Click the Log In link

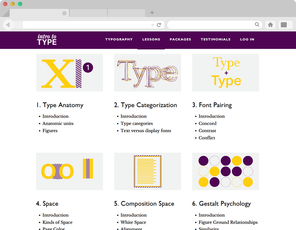click(x=247, y=40)
